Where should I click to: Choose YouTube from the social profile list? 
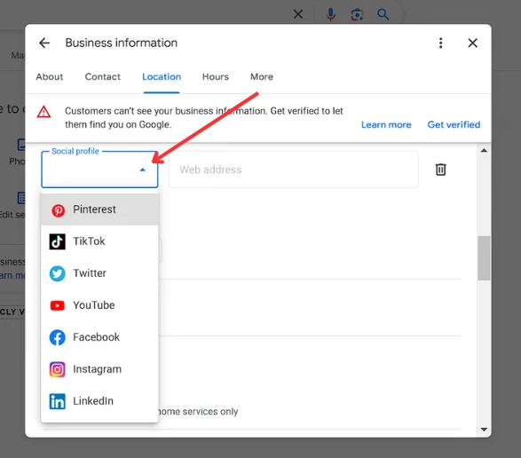pyautogui.click(x=99, y=305)
